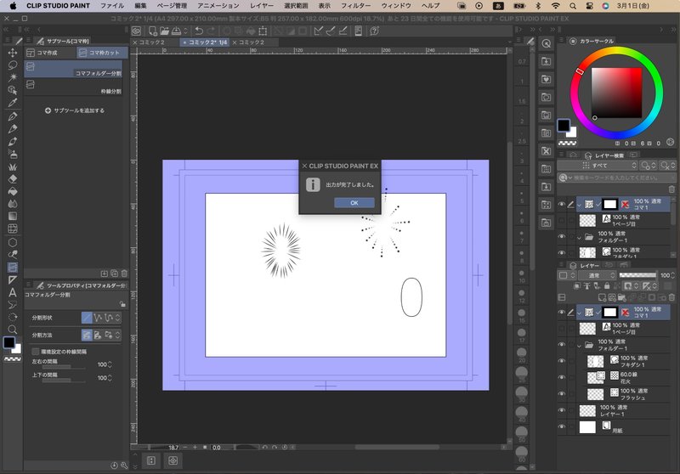
Task: Expand 分割形状 options arrow
Action: pyautogui.click(x=117, y=318)
